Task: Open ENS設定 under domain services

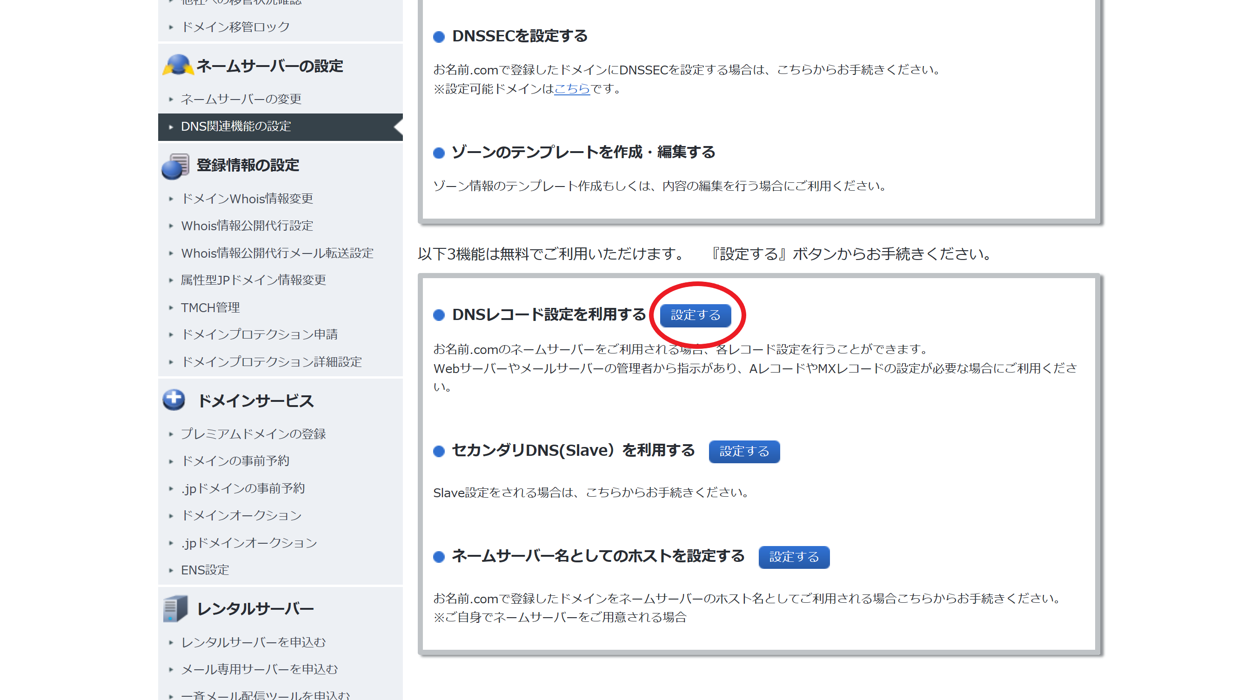Action: (204, 570)
